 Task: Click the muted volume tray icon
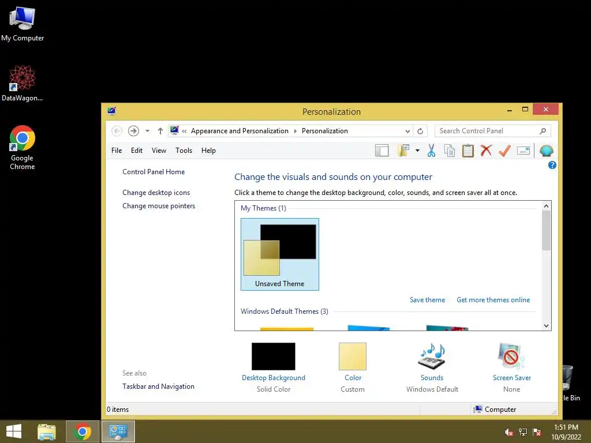click(509, 431)
